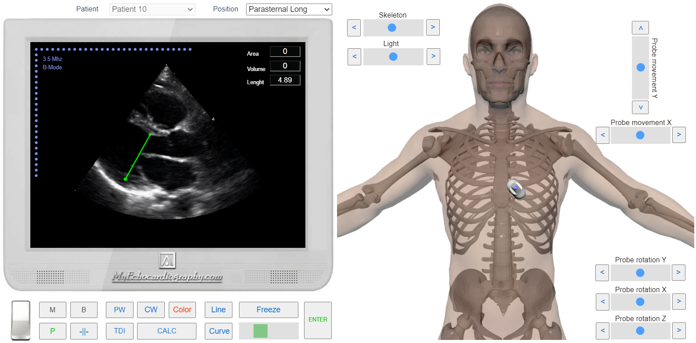696x343 pixels.
Task: Activate the CW Doppler button
Action: (151, 310)
